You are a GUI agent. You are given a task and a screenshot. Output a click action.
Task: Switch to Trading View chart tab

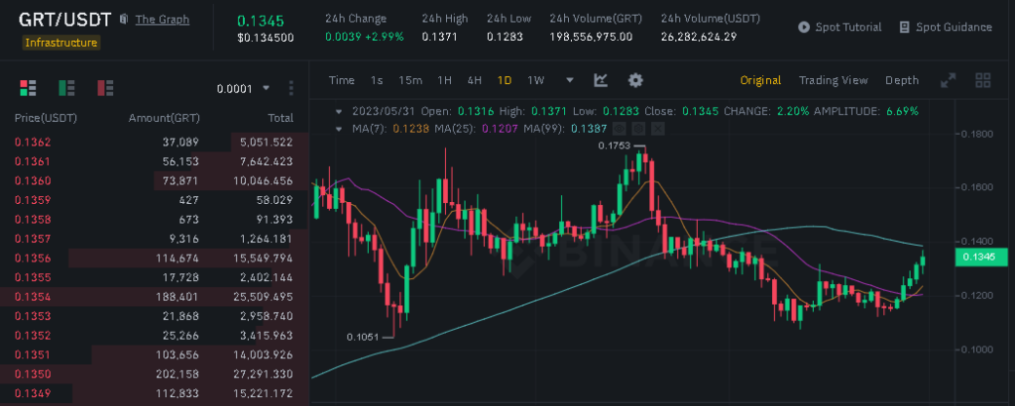833,80
